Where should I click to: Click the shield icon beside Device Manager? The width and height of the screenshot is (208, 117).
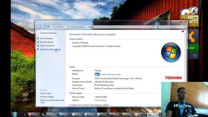pyautogui.click(x=38, y=38)
